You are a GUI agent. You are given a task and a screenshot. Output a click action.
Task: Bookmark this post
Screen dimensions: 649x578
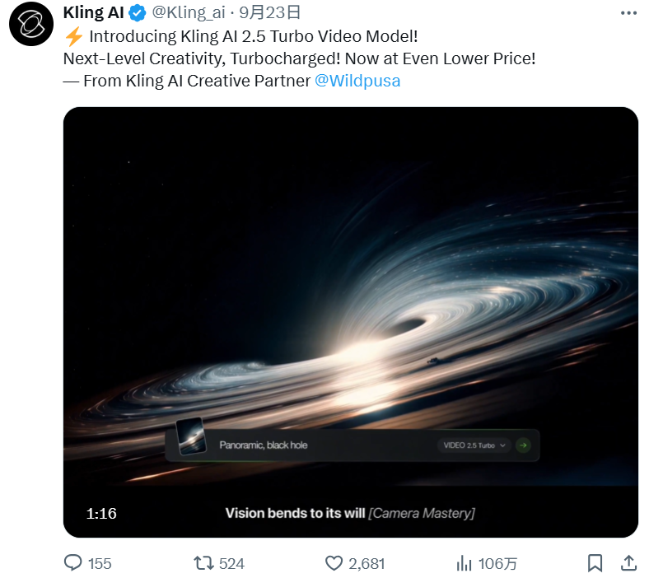click(595, 563)
